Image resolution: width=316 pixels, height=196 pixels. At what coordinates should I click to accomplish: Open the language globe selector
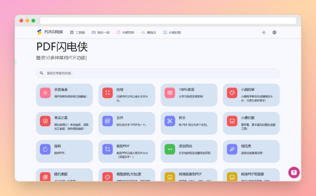pyautogui.click(x=274, y=32)
